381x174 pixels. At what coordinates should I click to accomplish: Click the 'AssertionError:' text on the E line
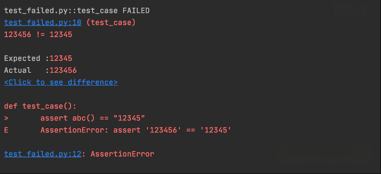click(x=75, y=130)
